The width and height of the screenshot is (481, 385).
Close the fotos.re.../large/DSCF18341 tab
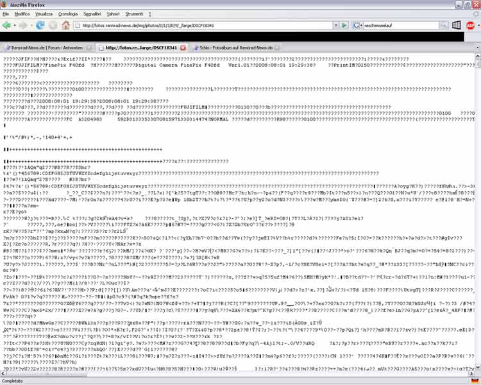pyautogui.click(x=183, y=47)
